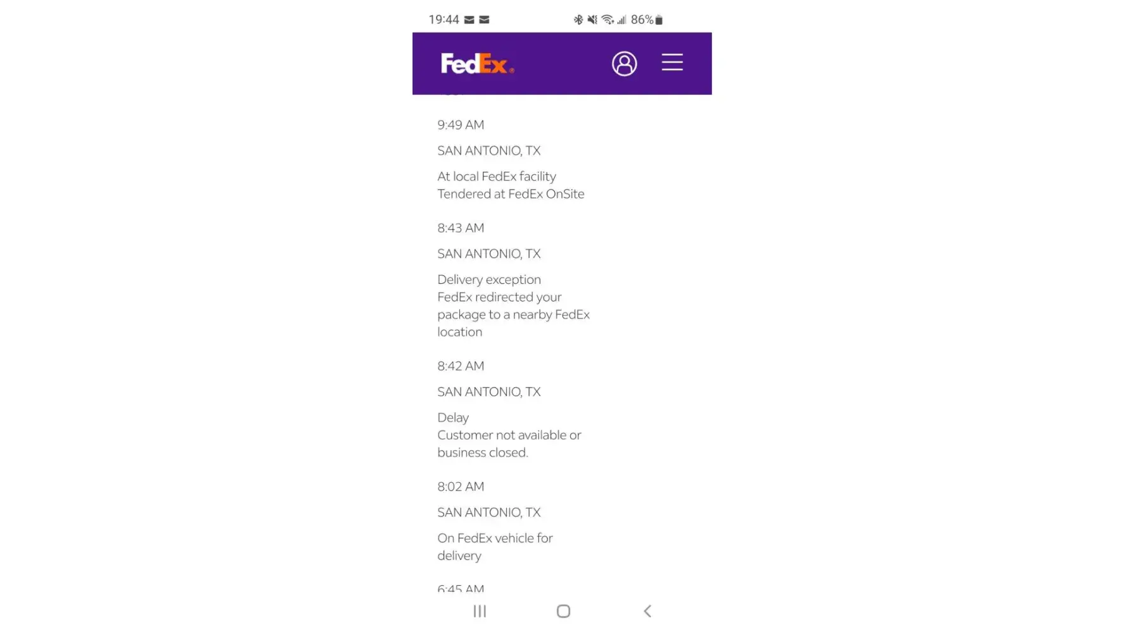Tap 'On FedEx vehicle for delivery' entry
This screenshot has width=1125, height=632.
click(x=495, y=547)
